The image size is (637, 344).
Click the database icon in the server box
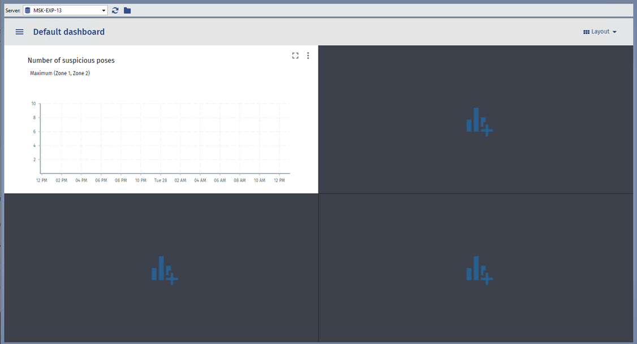tap(28, 10)
